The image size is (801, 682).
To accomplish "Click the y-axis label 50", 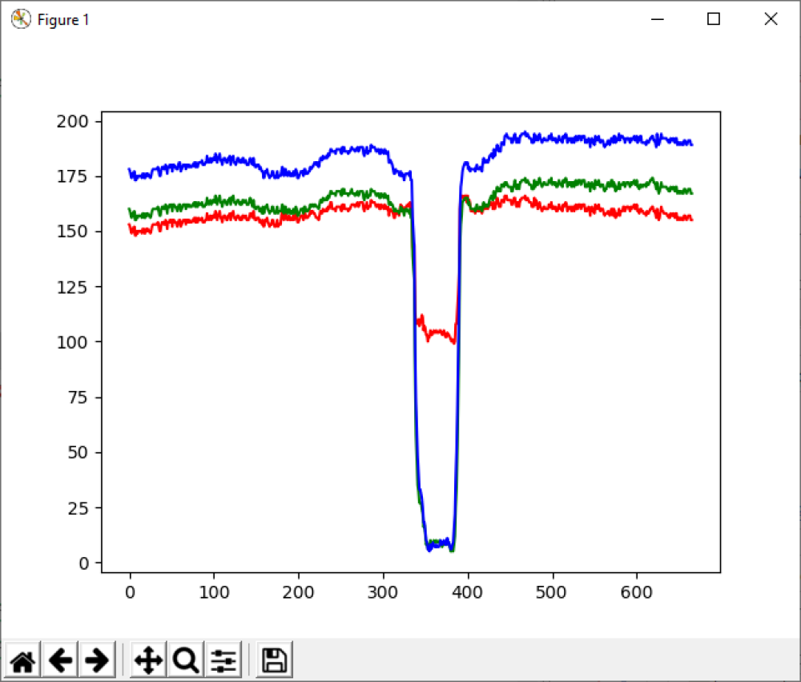I will 78,453.
